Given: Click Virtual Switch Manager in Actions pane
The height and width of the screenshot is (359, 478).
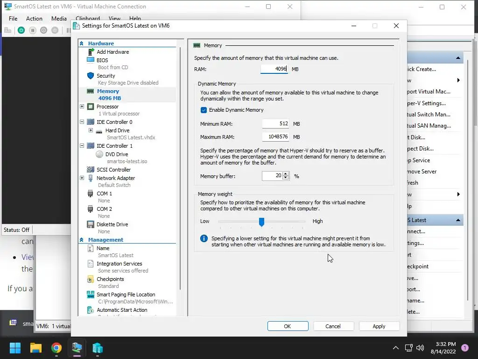Looking at the screenshot, I should tap(429, 115).
